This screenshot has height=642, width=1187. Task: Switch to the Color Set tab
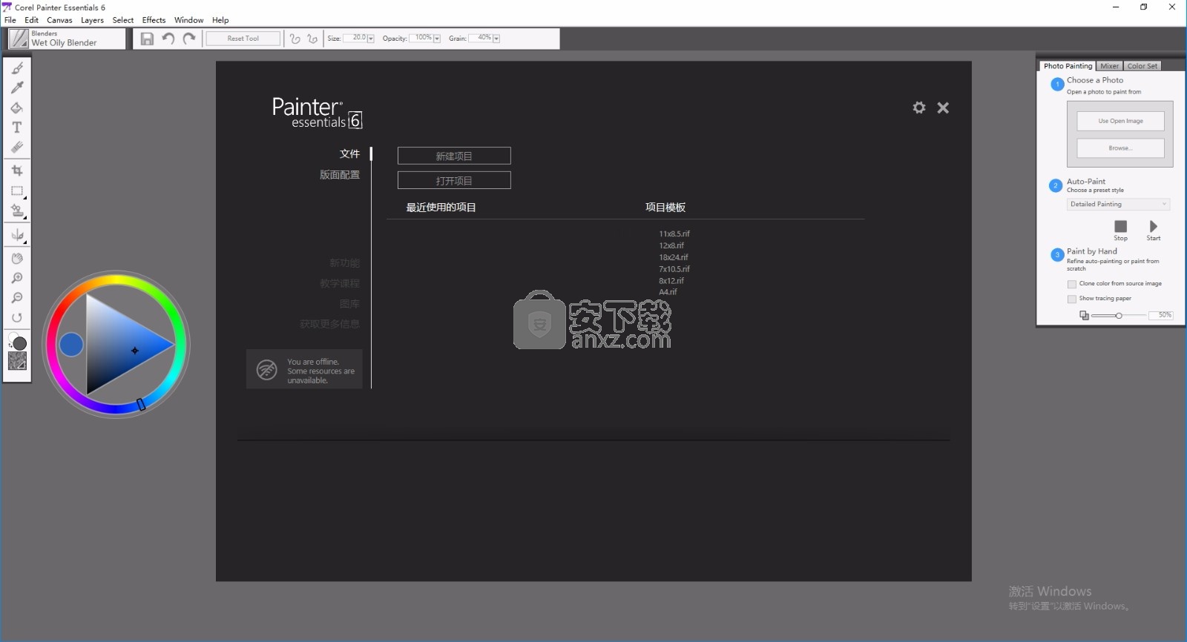[x=1142, y=66]
